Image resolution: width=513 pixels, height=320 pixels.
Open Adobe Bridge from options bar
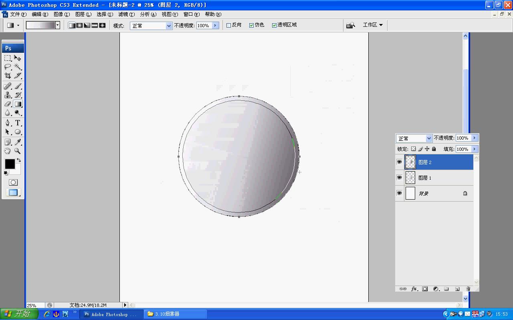pos(351,25)
